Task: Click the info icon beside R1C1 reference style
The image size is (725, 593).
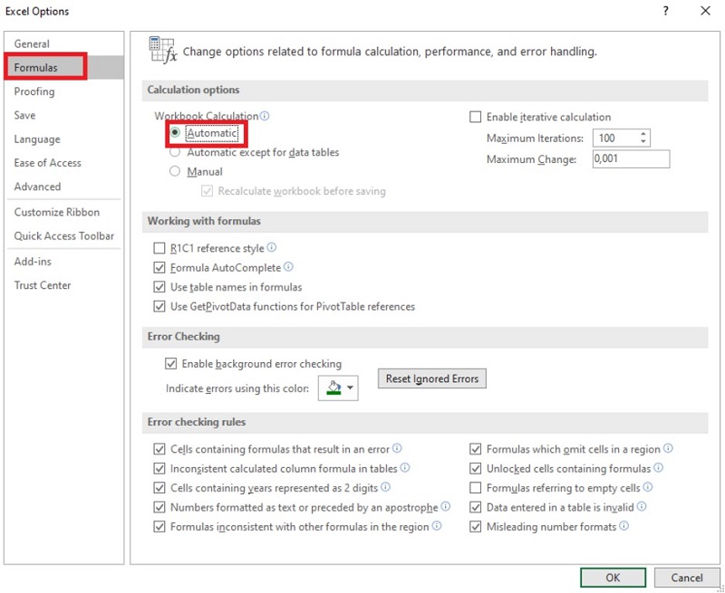Action: point(274,248)
